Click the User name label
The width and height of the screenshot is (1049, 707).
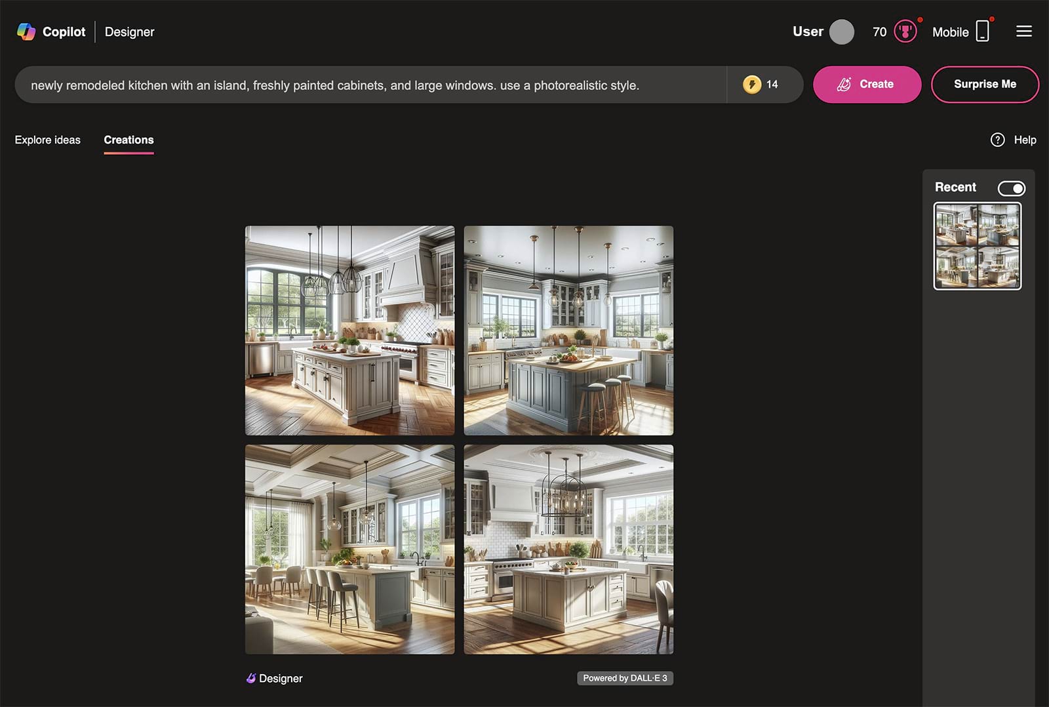[x=808, y=31]
